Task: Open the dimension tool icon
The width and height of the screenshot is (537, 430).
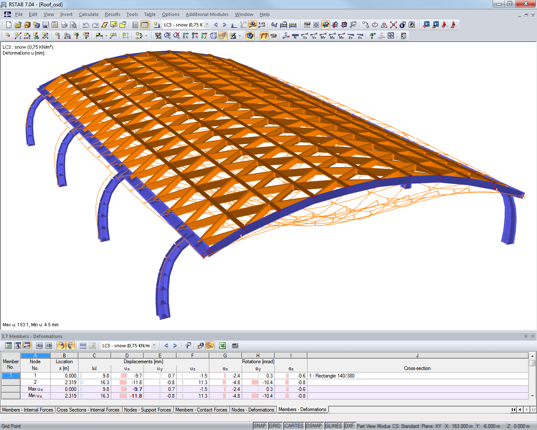Action: pyautogui.click(x=99, y=36)
